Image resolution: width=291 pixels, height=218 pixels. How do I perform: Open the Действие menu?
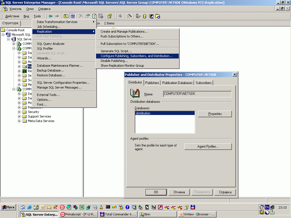pos(12,16)
